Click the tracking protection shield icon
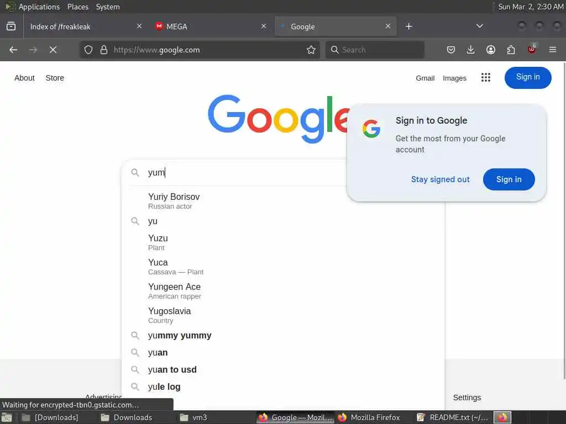Viewport: 566px width, 424px height. point(88,50)
